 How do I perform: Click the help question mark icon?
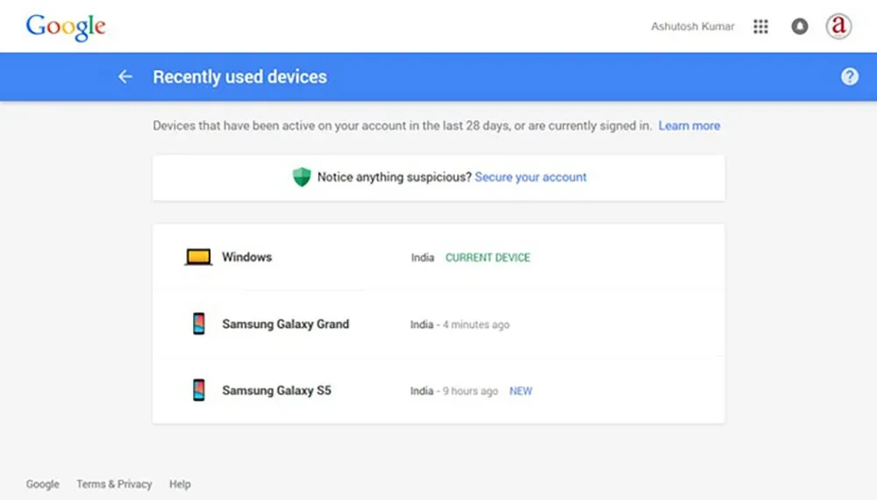[849, 77]
